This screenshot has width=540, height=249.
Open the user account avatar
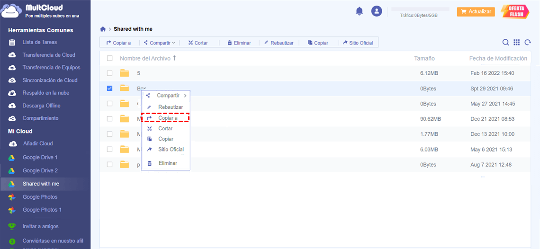click(377, 11)
